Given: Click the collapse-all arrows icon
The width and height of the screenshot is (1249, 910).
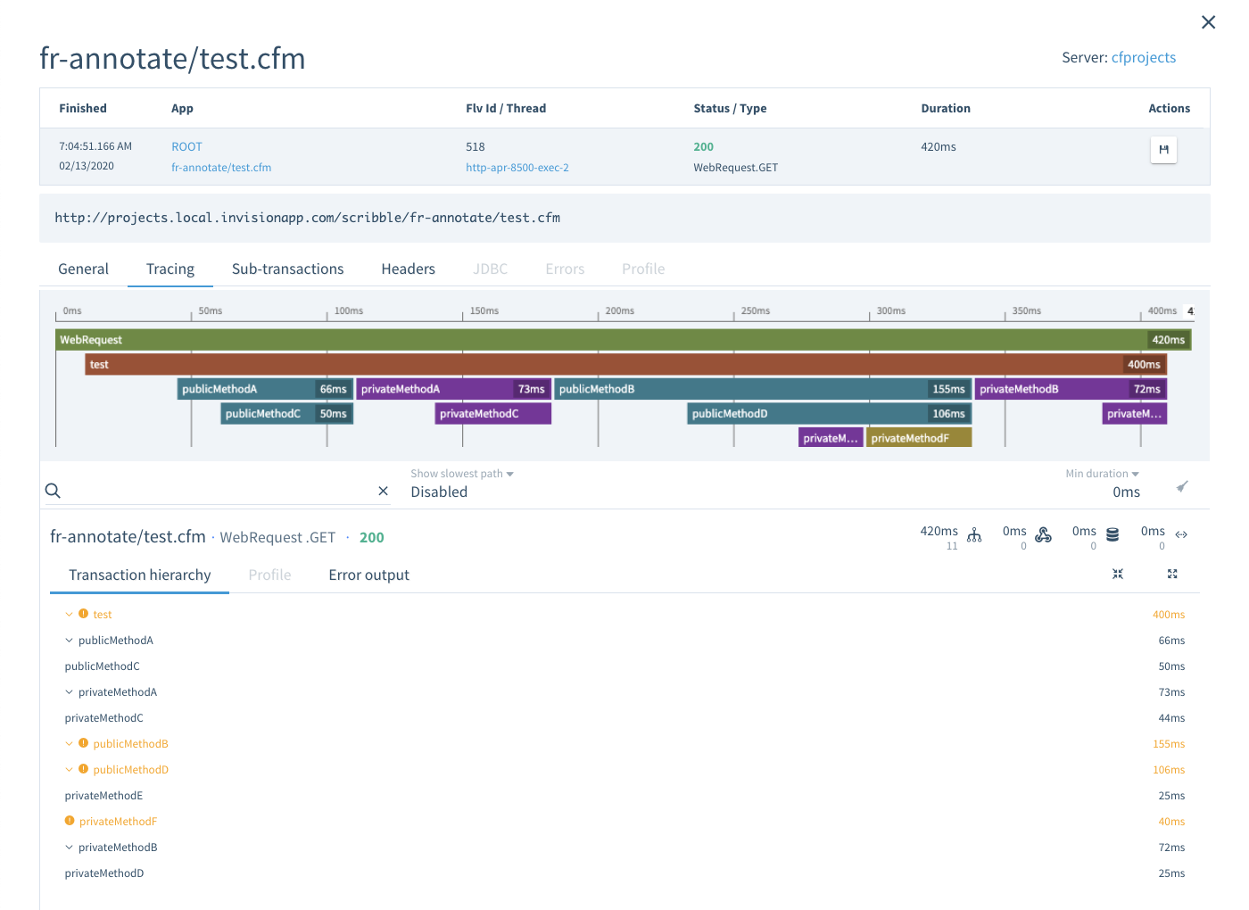Looking at the screenshot, I should tap(1118, 574).
